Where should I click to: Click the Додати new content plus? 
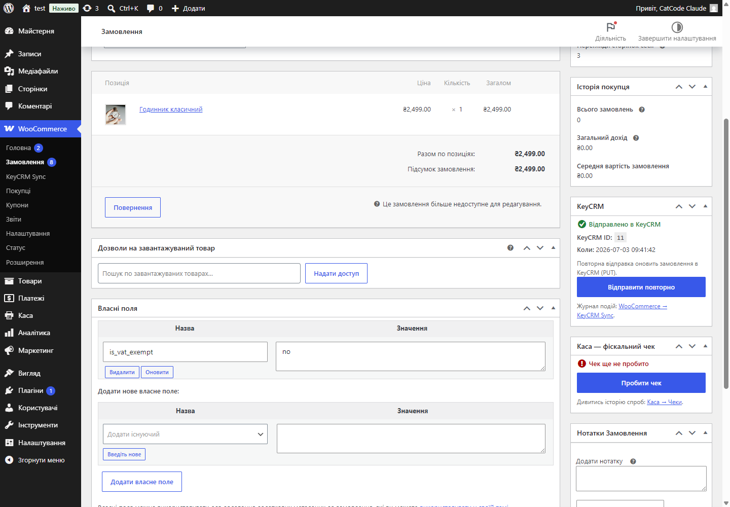pos(175,8)
